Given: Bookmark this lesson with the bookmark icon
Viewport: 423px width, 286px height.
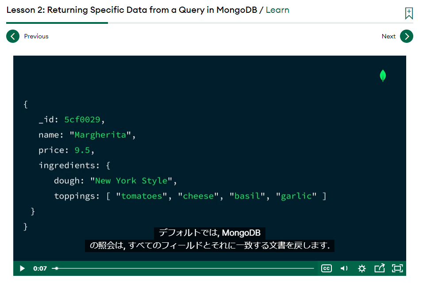Looking at the screenshot, I should coord(409,13).
